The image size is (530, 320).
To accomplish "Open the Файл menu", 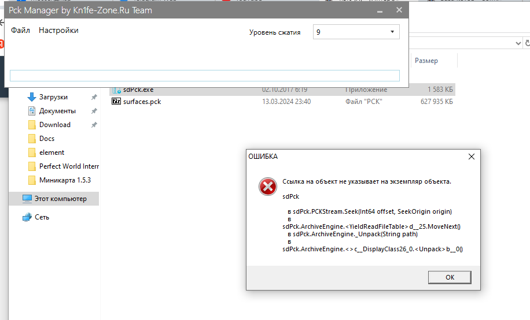I will click(x=20, y=31).
